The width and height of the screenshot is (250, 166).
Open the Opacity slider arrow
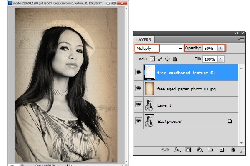[x=221, y=48]
